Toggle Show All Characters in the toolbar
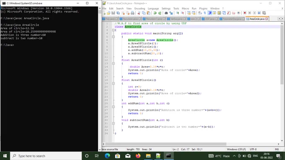The width and height of the screenshot is (285, 160). 205,13
